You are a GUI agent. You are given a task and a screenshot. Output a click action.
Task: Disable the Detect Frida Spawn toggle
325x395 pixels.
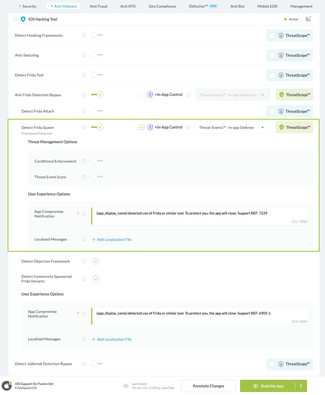(x=97, y=127)
